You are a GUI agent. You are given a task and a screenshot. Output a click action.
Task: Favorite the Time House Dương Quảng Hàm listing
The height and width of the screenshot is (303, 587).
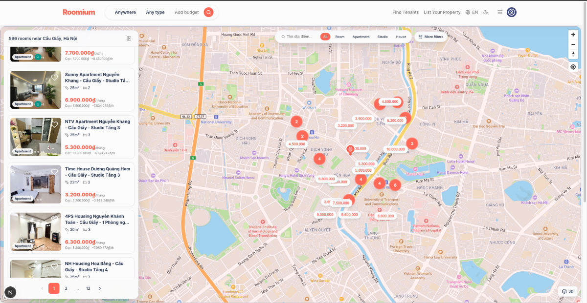(54, 172)
